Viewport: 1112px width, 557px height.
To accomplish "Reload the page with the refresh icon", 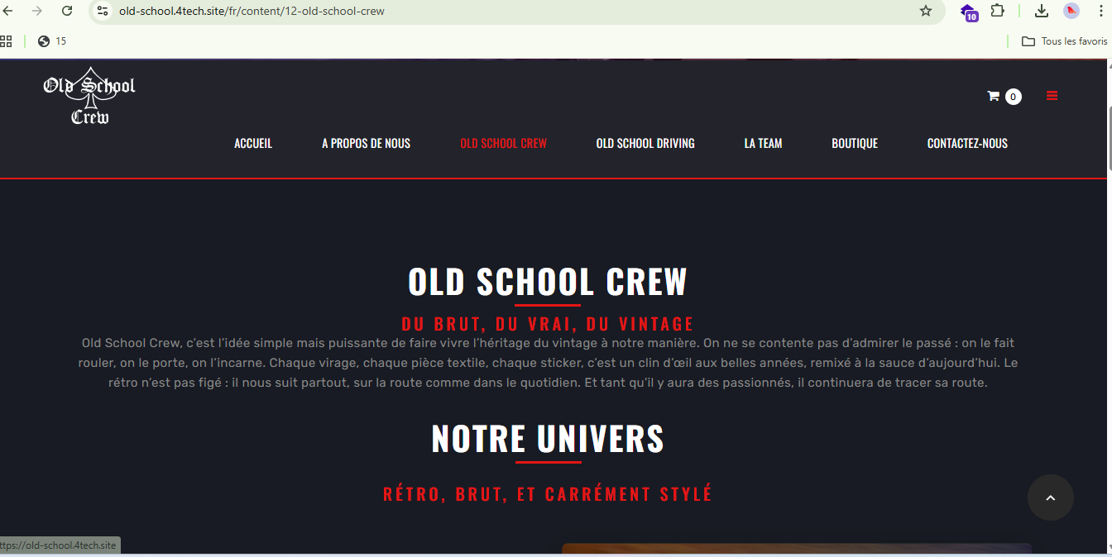I will 68,12.
